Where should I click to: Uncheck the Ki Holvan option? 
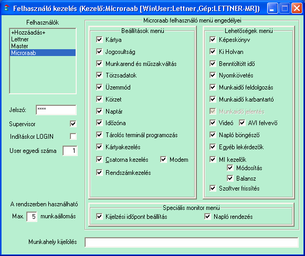pos(213,52)
